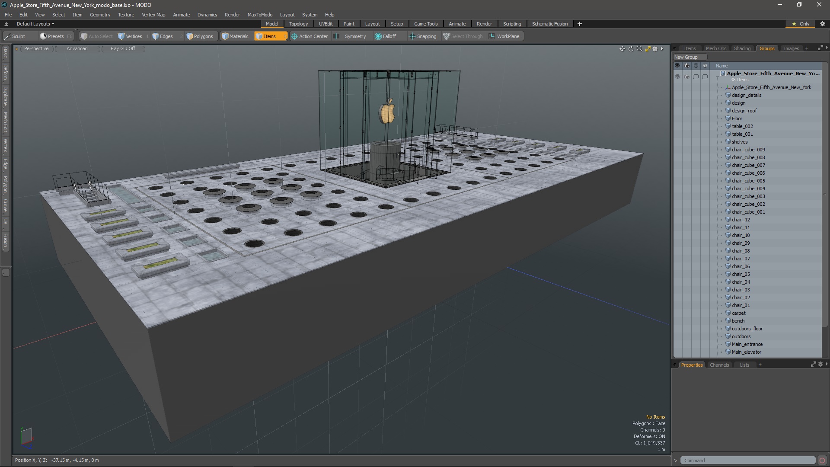Add a new tab beside Lists
830x467 pixels.
click(x=760, y=365)
